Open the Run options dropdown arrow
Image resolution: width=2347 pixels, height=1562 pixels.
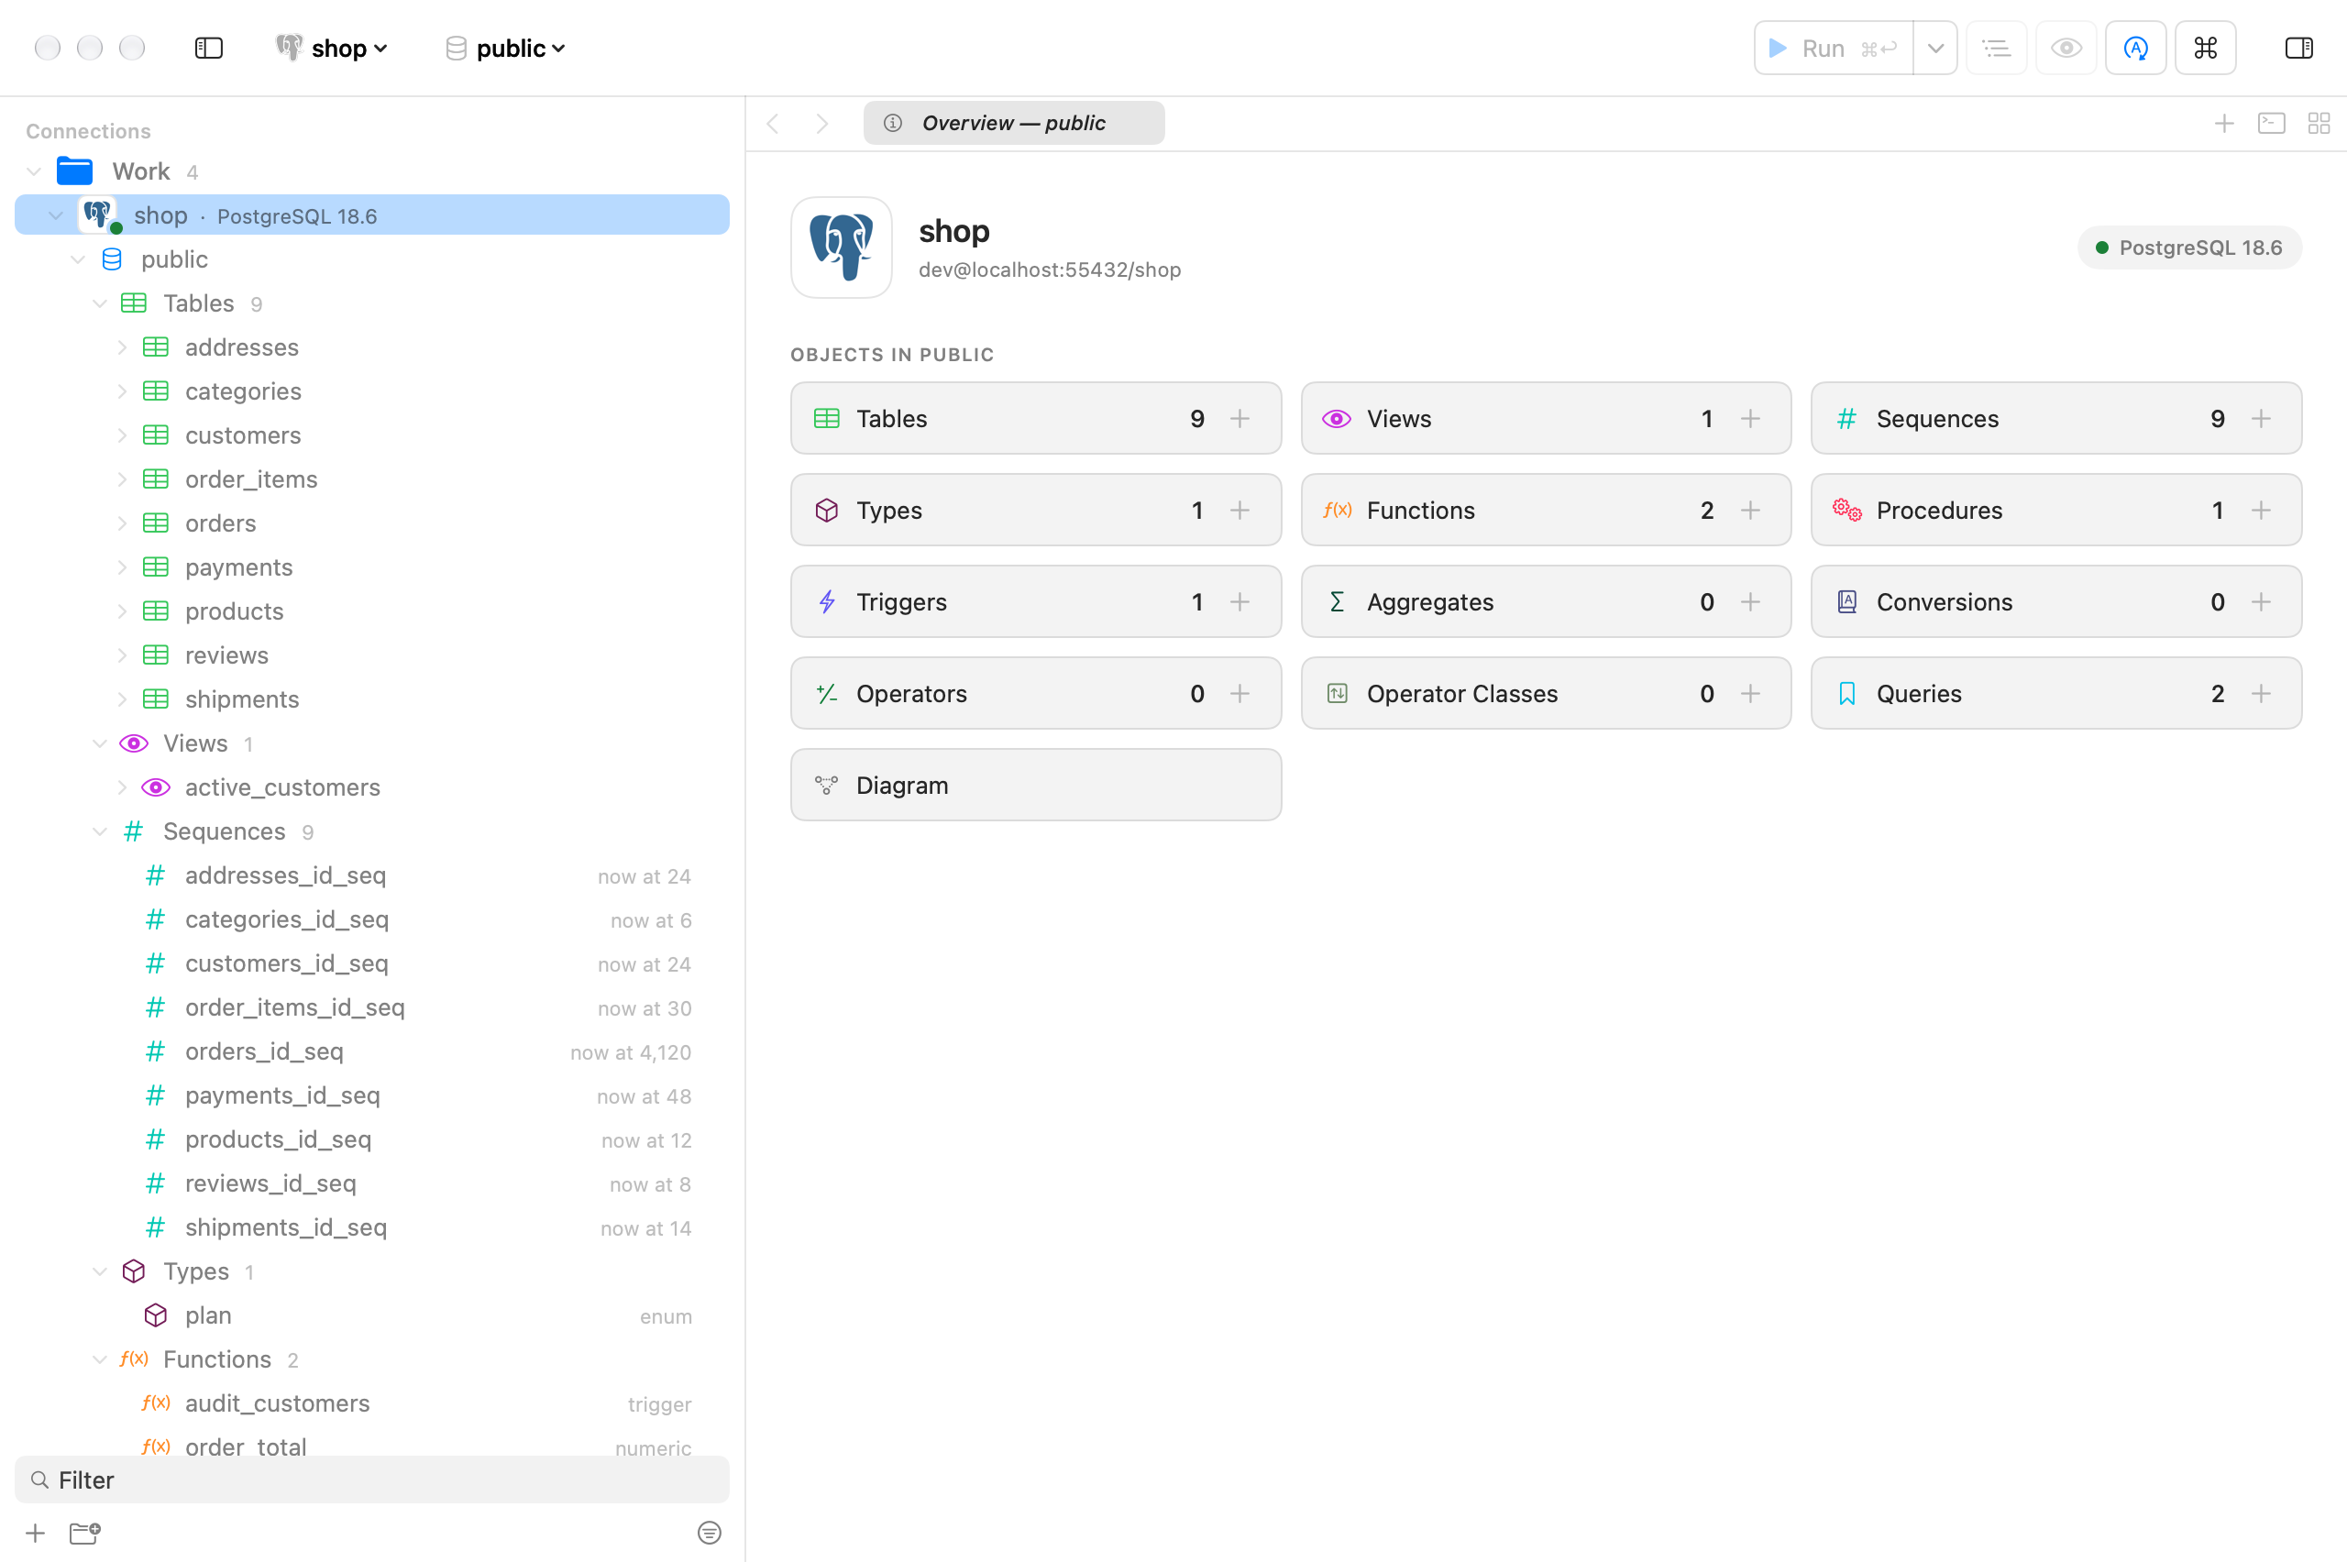click(1934, 48)
